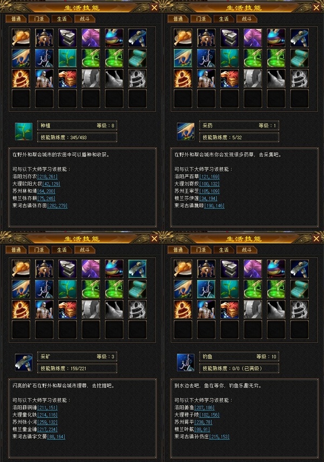The width and height of the screenshot is (324, 462).
Task: Select anvil forging icon in 采药 panel
Action: (x=230, y=38)
